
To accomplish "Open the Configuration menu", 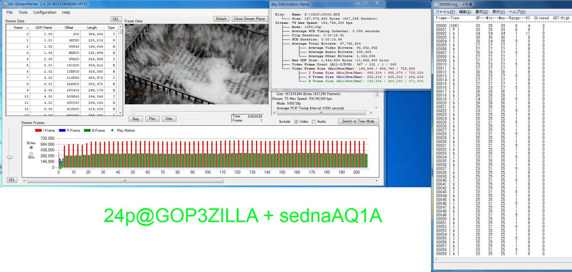I will 45,12.
